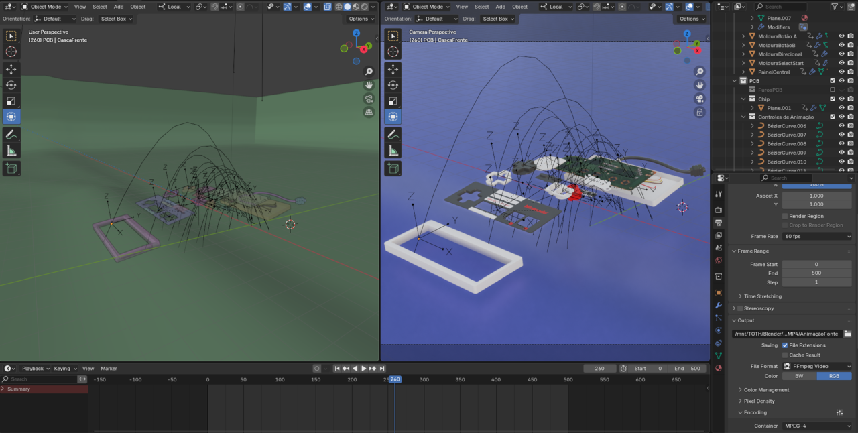Open the Frame Rate dropdown

pos(816,236)
